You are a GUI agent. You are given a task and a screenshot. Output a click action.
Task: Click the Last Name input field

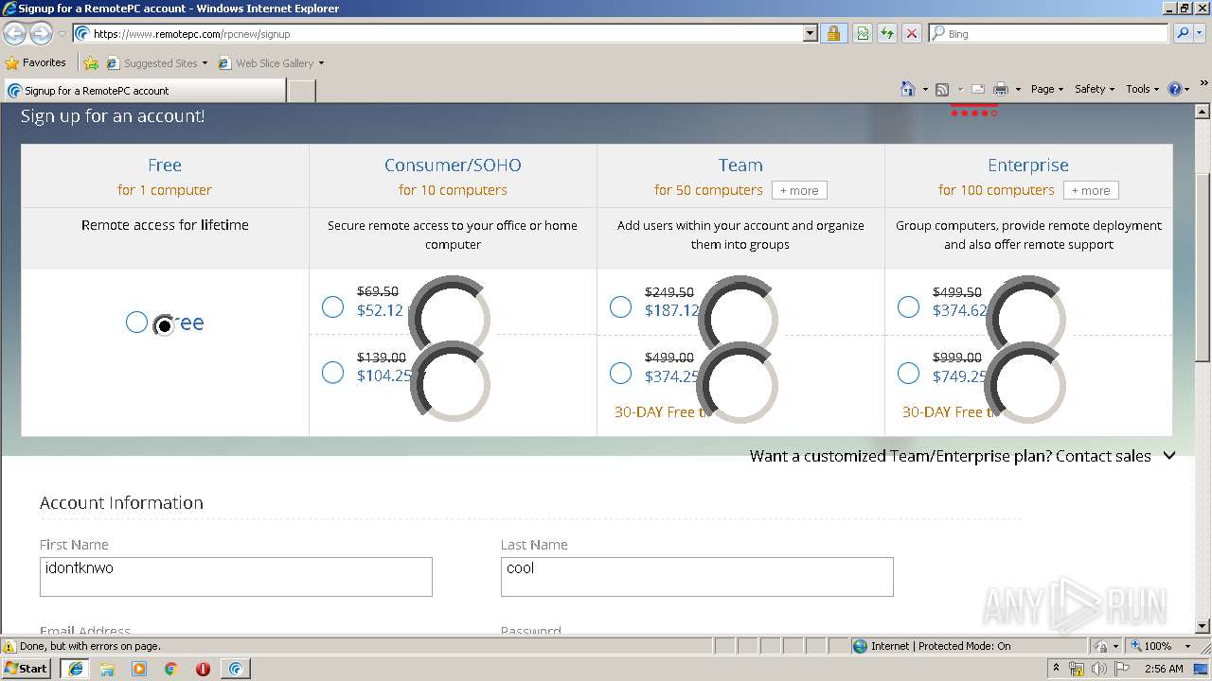(x=697, y=577)
